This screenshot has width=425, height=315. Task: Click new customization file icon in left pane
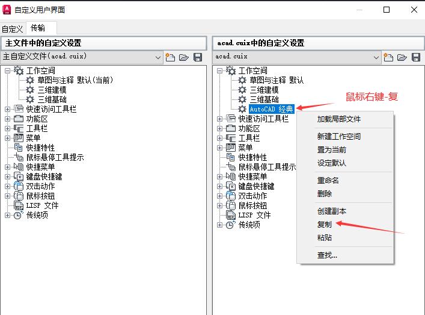(x=170, y=57)
